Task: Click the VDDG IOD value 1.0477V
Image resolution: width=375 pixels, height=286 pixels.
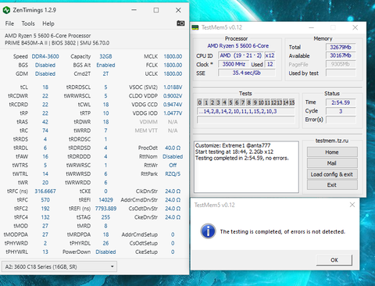Action: pyautogui.click(x=173, y=113)
